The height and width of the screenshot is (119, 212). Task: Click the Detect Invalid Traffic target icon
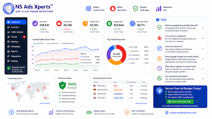click(x=89, y=9)
